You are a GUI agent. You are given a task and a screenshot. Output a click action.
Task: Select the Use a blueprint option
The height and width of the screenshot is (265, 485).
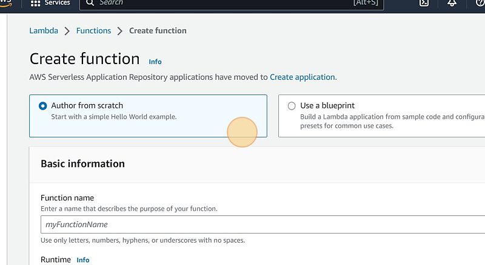click(292, 106)
